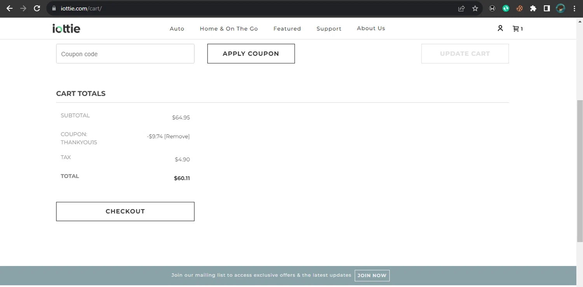Open the Auto menu

point(177,29)
